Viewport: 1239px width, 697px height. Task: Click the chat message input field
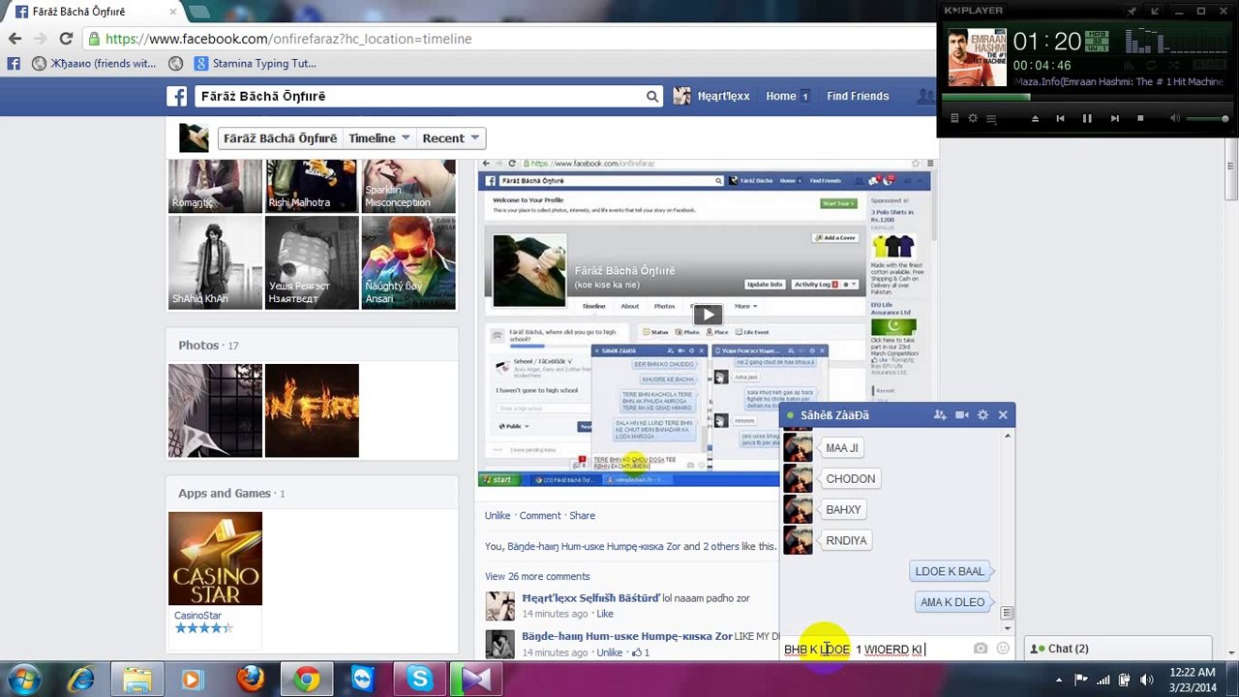pyautogui.click(x=876, y=650)
